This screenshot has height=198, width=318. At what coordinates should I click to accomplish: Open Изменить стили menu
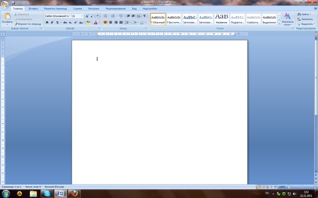(x=287, y=19)
